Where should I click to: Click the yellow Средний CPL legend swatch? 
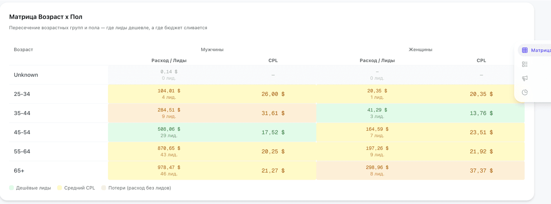click(60, 188)
